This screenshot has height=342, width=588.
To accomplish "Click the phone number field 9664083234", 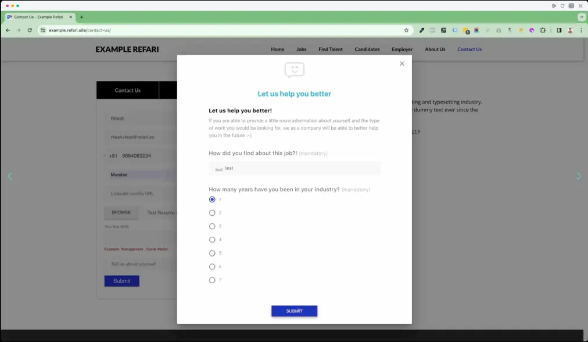I will (x=149, y=156).
